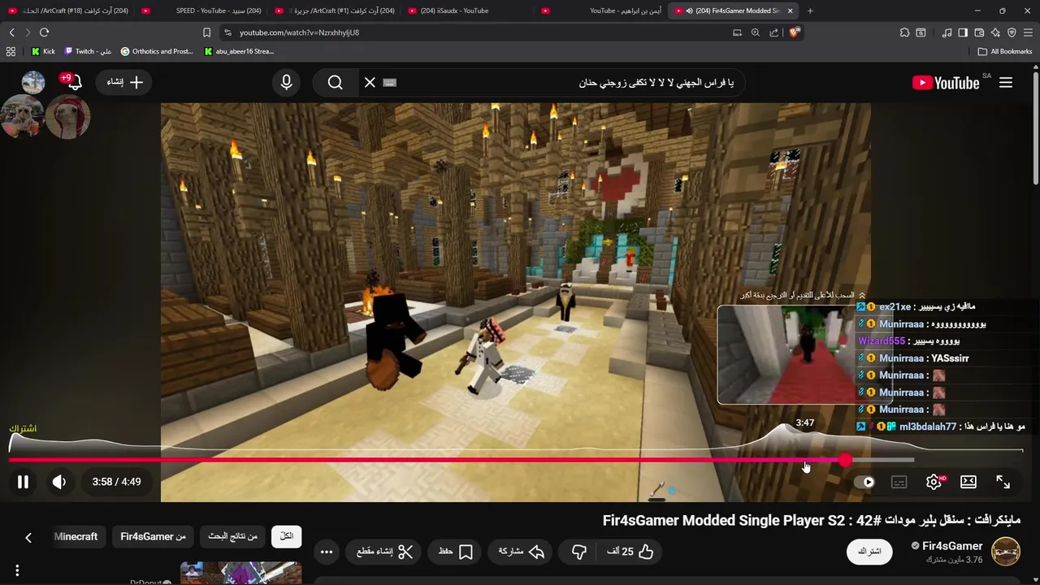Open the Brave Shields lion icon

coord(795,32)
